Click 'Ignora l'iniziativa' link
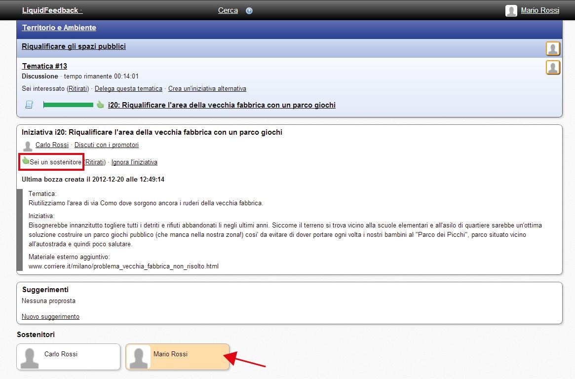 click(x=134, y=162)
